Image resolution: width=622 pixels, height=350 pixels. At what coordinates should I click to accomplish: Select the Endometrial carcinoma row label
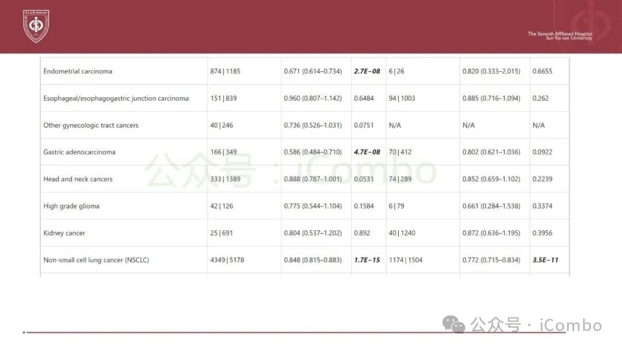click(78, 71)
